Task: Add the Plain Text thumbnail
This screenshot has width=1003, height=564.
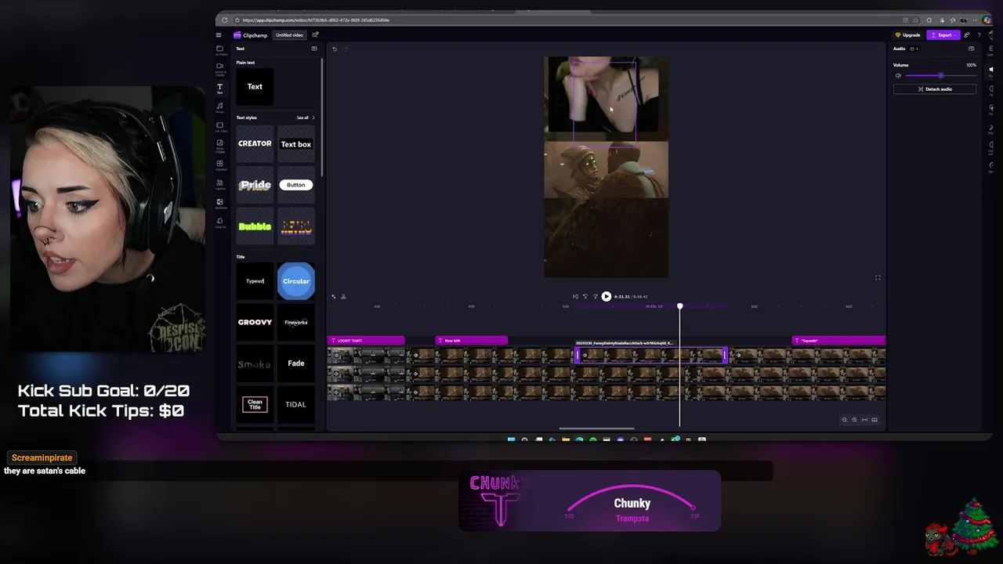Action: (x=255, y=87)
